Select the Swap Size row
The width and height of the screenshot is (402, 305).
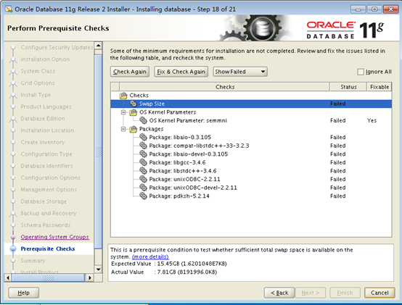(251, 104)
